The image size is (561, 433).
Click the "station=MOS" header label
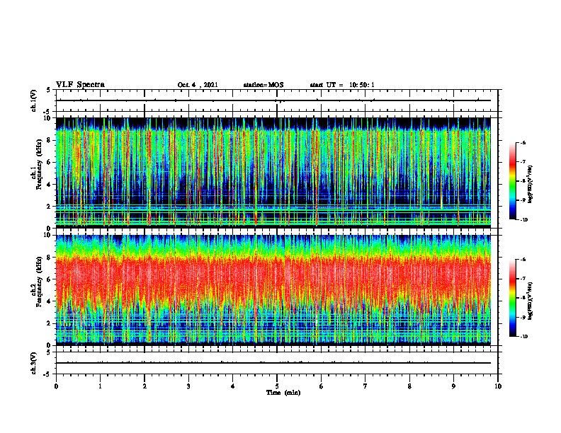[263, 85]
